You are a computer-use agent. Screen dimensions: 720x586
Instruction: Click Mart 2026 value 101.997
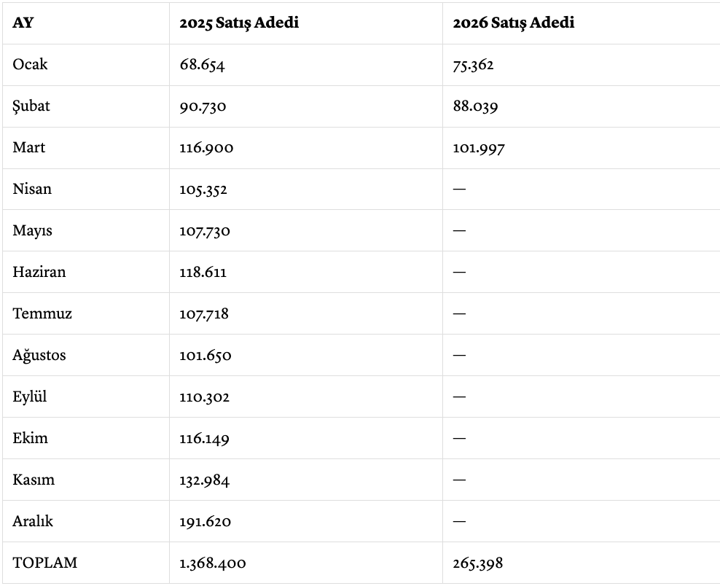coord(479,148)
